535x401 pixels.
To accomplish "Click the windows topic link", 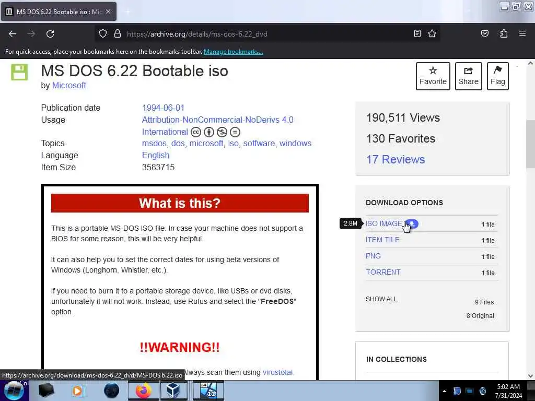I will pos(296,143).
